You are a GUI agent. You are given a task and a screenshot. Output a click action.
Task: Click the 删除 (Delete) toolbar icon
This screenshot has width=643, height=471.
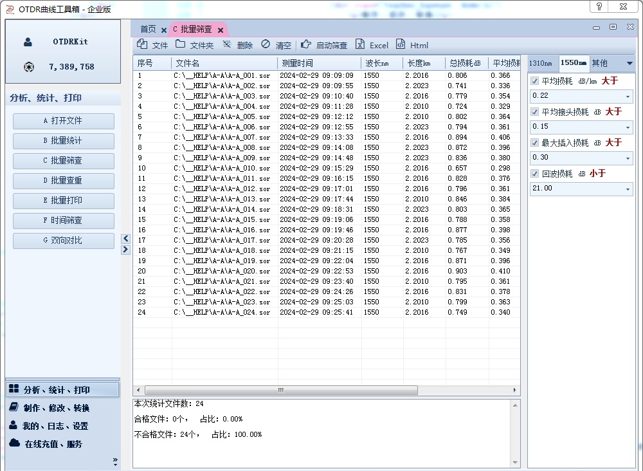pyautogui.click(x=227, y=44)
